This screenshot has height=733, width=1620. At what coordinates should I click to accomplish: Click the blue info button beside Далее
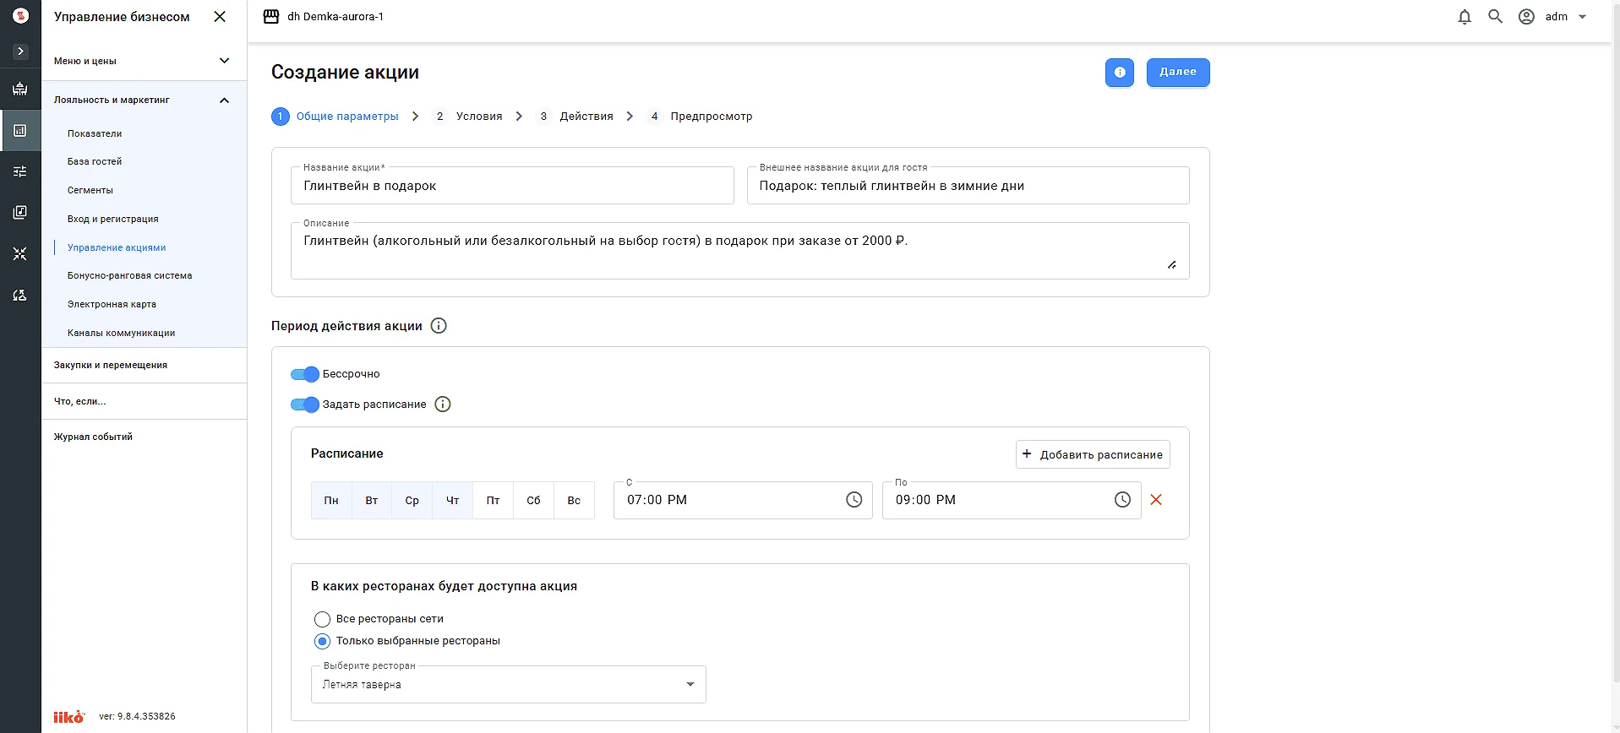tap(1120, 73)
